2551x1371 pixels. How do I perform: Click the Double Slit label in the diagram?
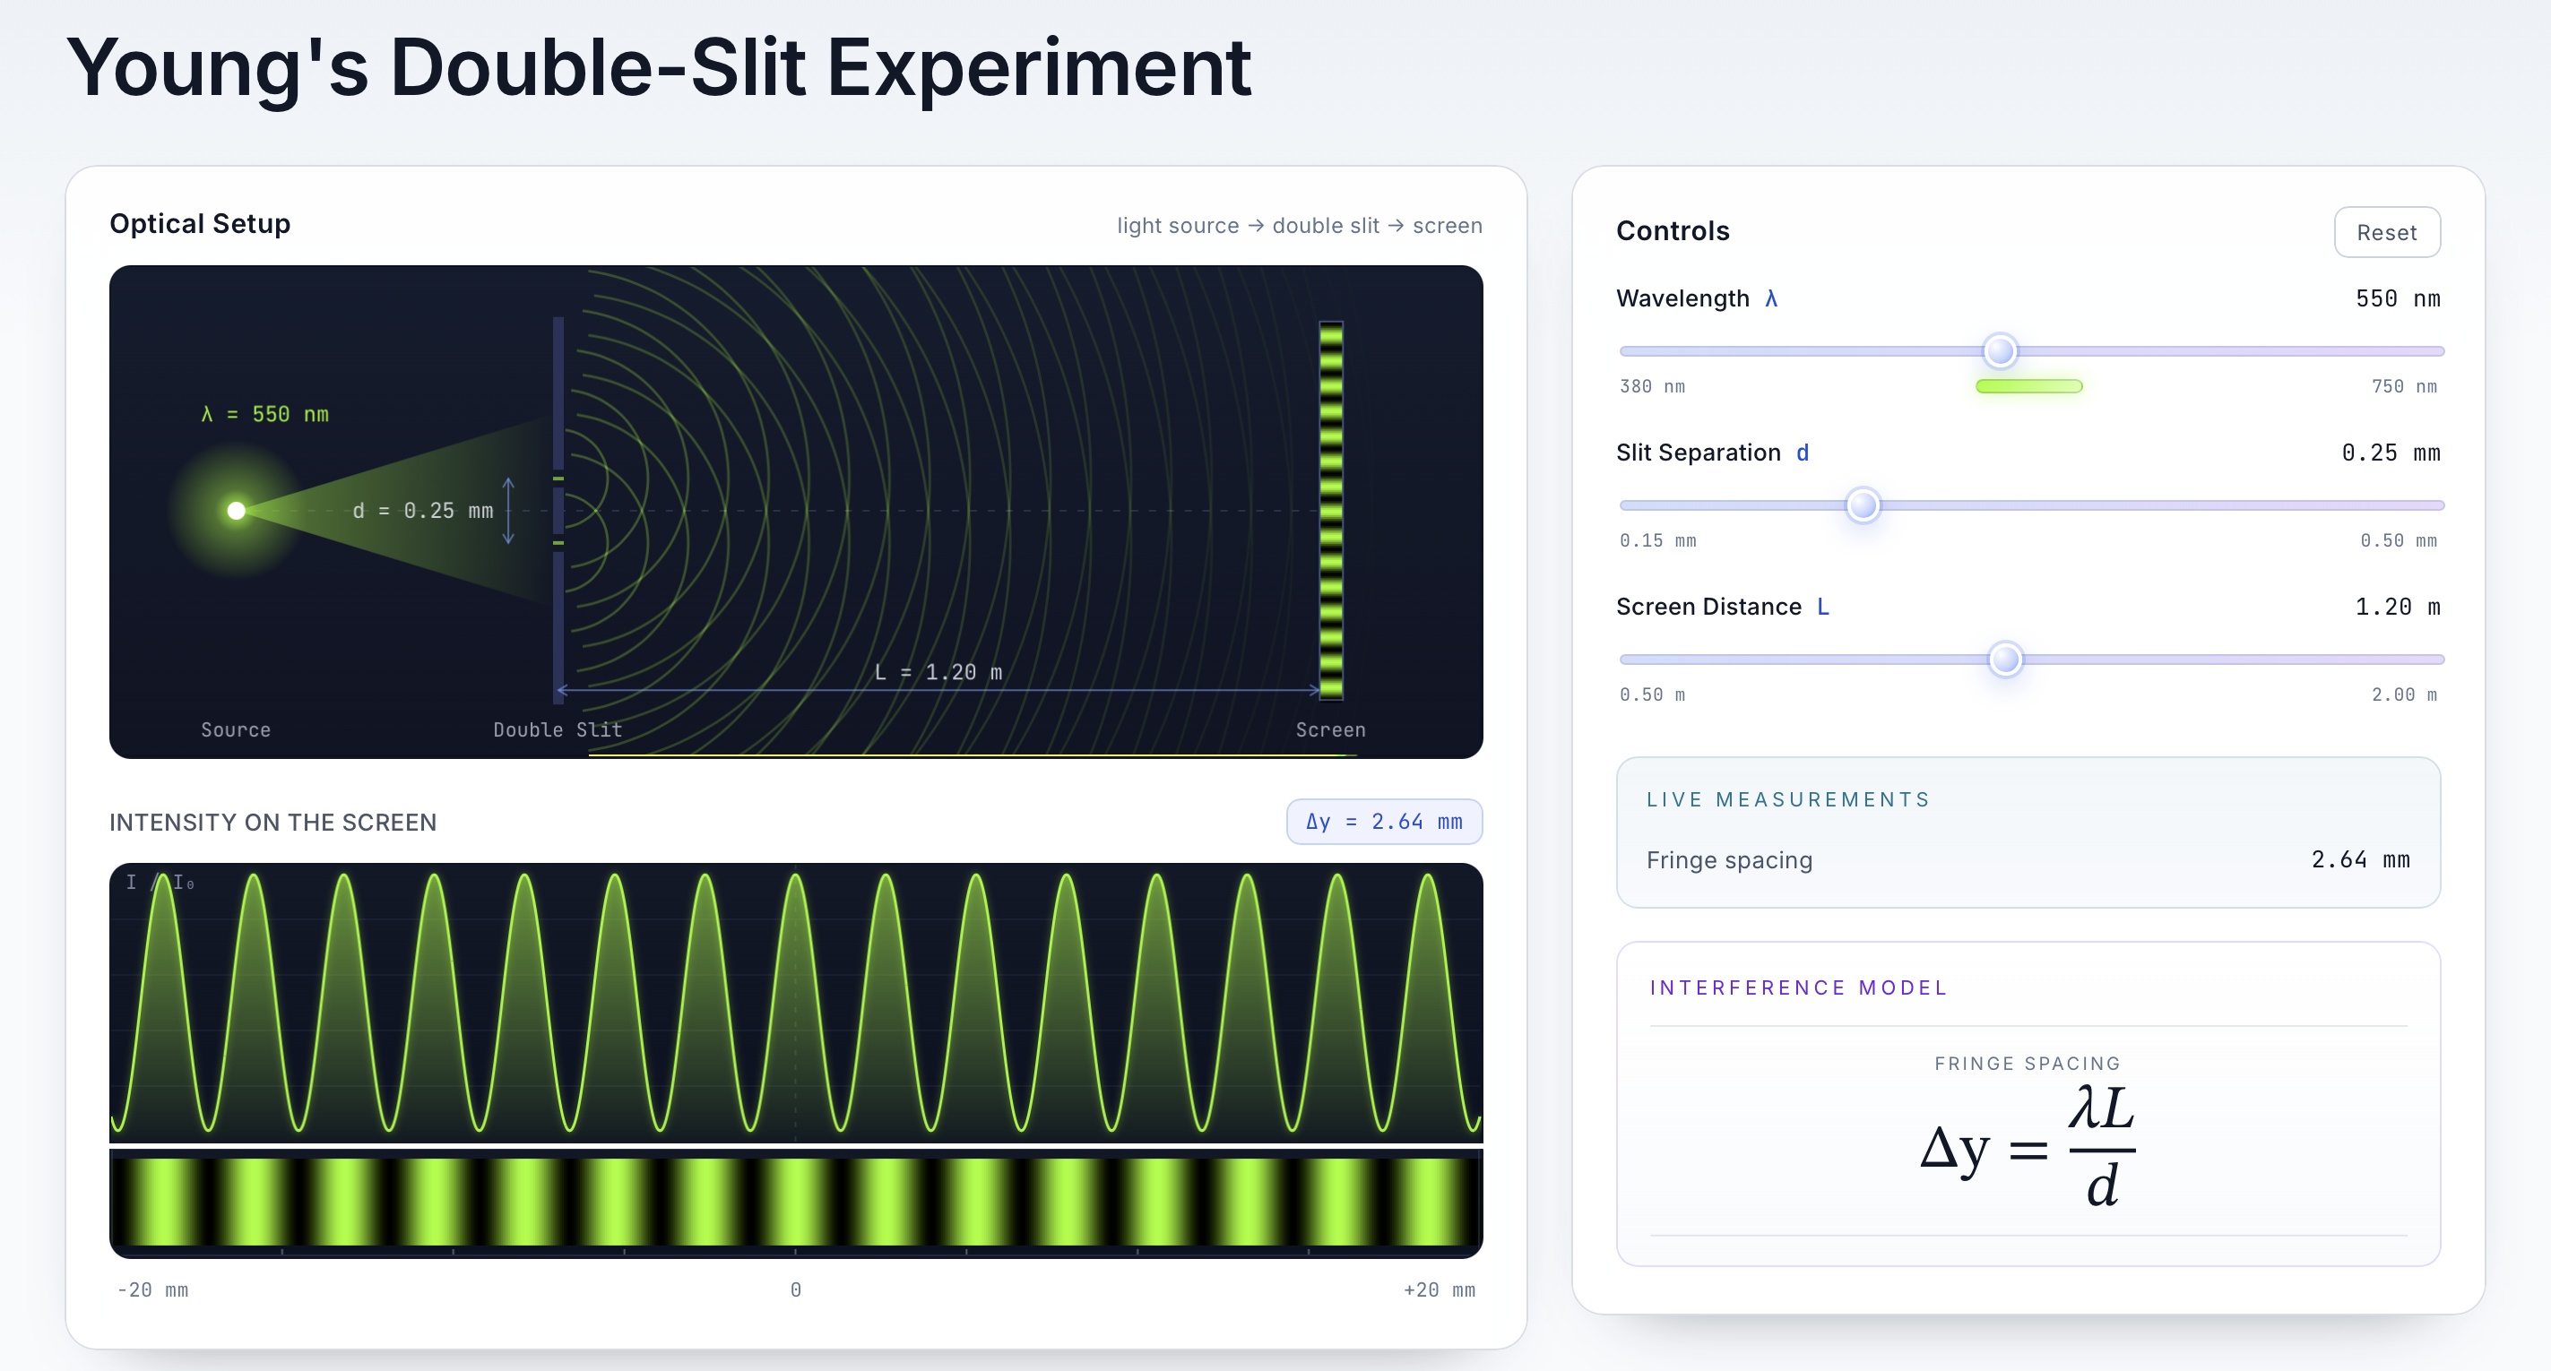(558, 729)
